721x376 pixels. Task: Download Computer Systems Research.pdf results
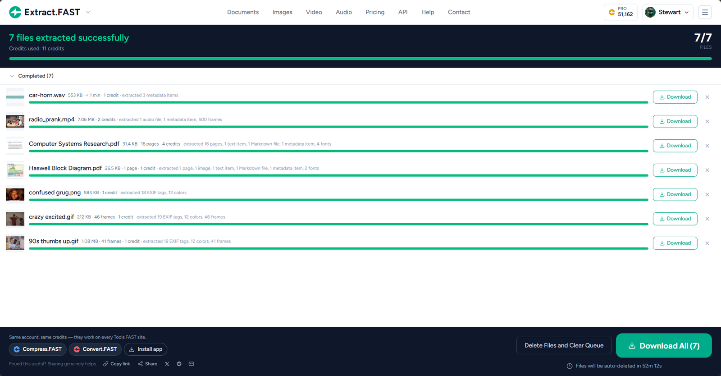(x=675, y=146)
